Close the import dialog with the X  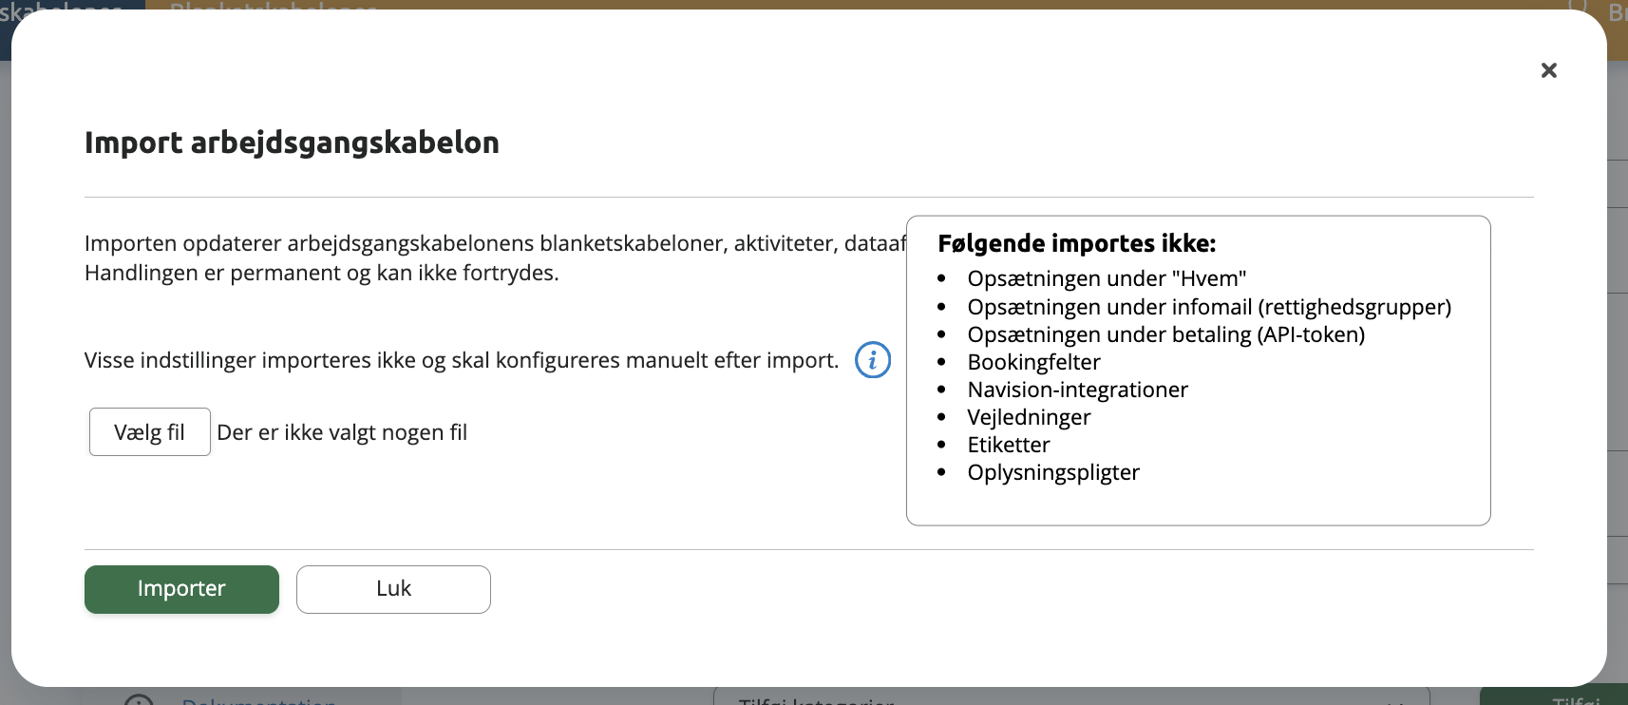1548,70
